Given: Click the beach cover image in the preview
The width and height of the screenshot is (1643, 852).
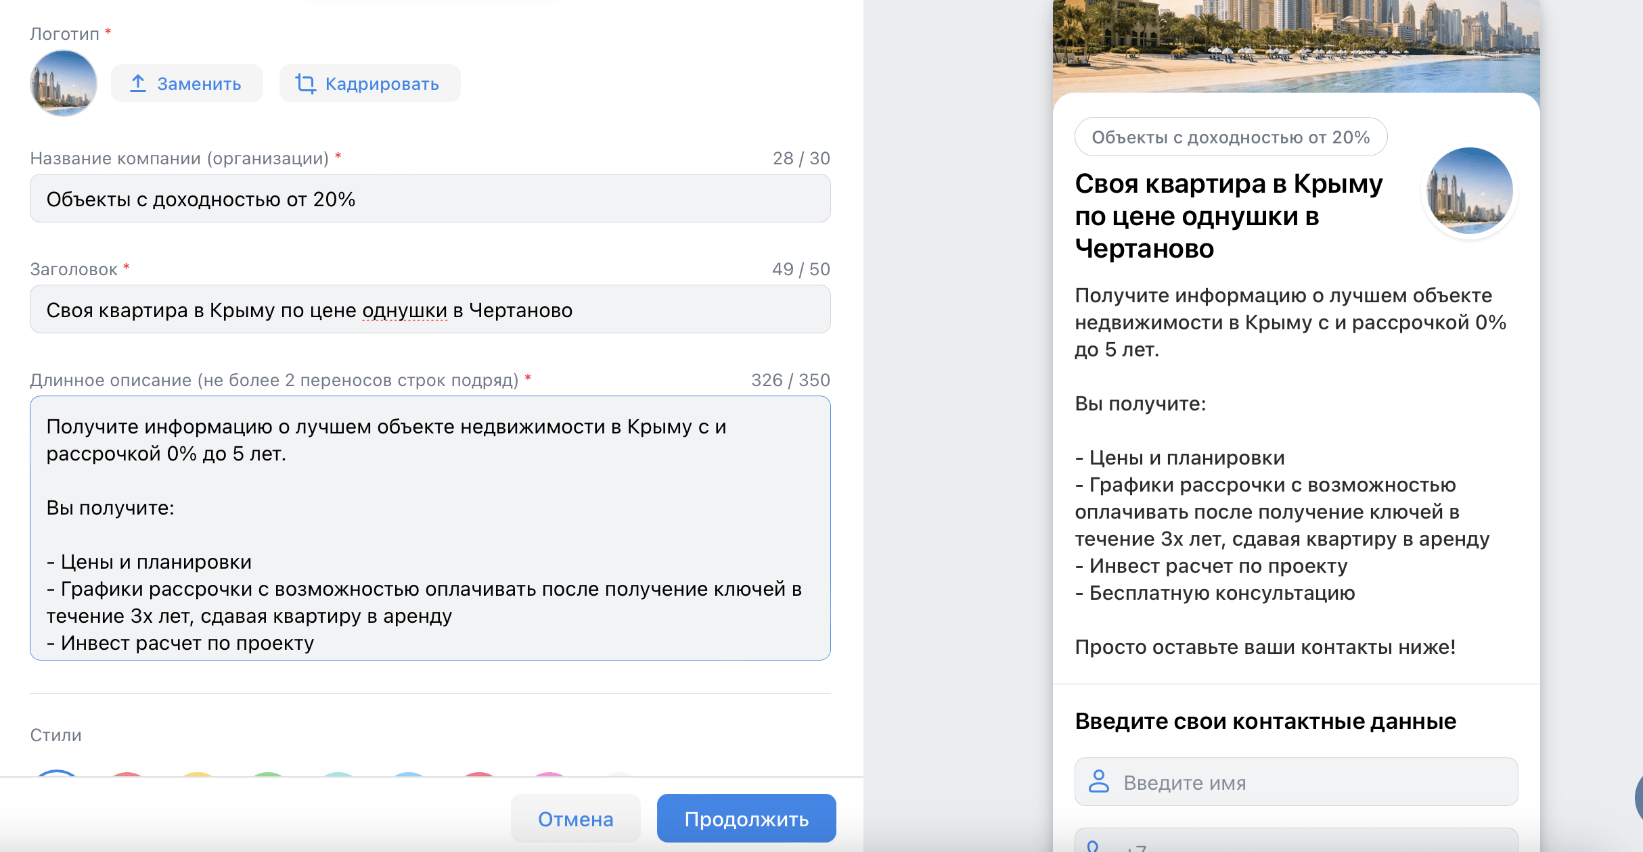Looking at the screenshot, I should click(x=1296, y=46).
